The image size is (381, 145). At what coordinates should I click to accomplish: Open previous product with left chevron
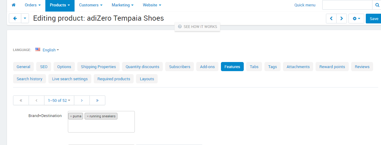331,19
